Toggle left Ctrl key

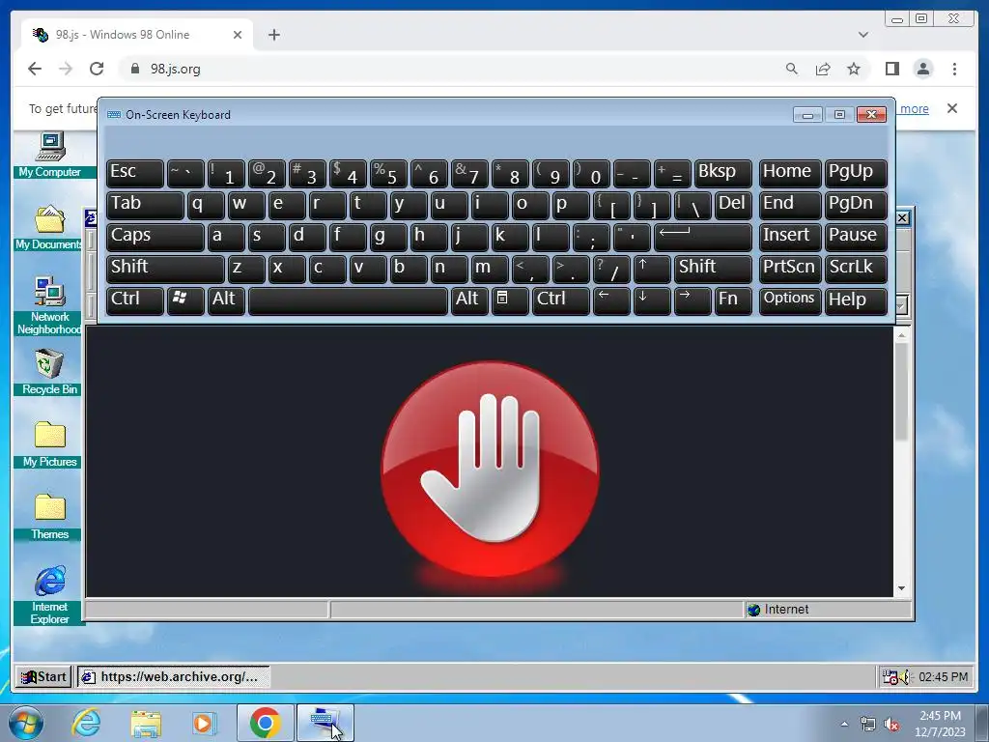coord(135,301)
